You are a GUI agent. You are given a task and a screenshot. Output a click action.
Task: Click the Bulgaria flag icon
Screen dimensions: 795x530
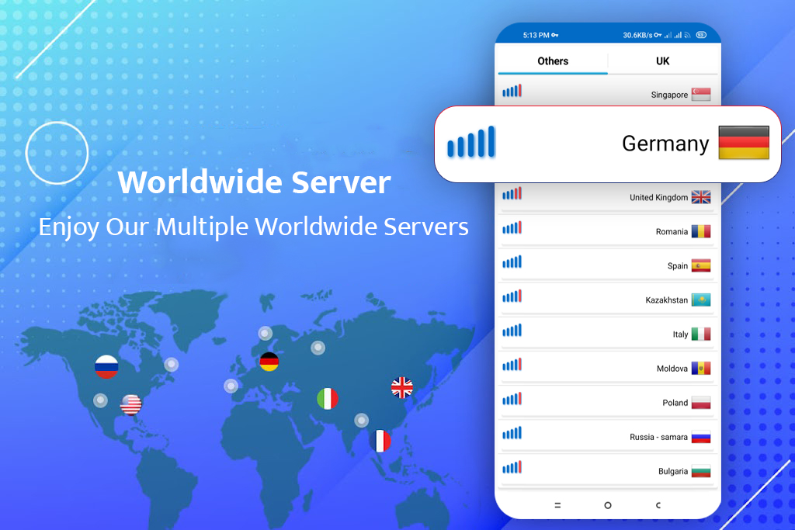[x=701, y=471]
